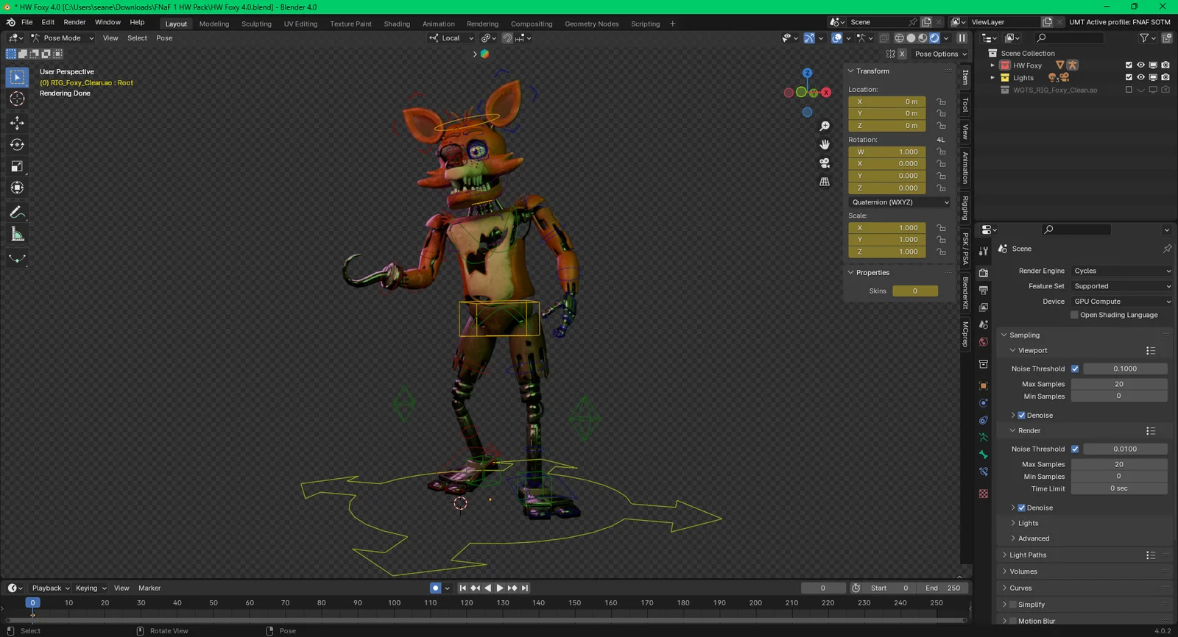The image size is (1178, 637).
Task: Open the Render Engine Cycles dropdown
Action: 1122,271
